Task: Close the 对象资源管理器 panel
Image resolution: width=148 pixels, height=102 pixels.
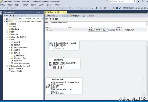Action: (42, 12)
